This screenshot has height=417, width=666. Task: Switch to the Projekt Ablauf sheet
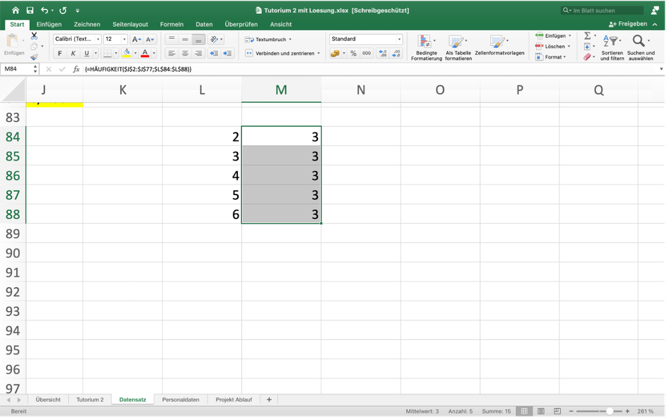(233, 400)
